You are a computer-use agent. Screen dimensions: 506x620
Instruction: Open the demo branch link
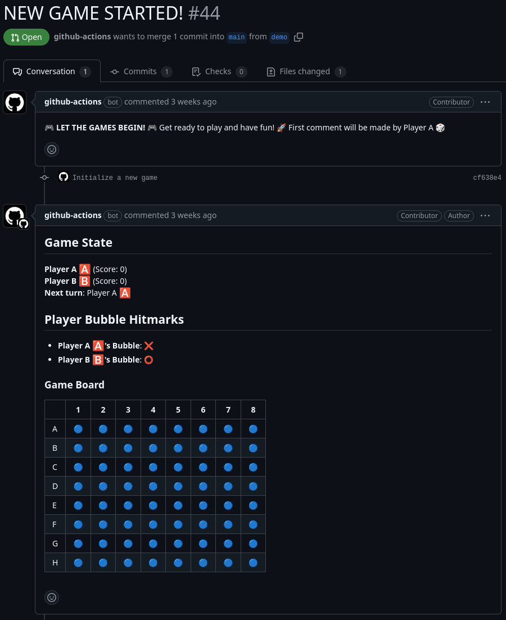[x=279, y=37]
